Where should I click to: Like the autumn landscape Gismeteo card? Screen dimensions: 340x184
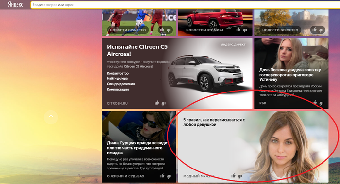click(x=314, y=30)
